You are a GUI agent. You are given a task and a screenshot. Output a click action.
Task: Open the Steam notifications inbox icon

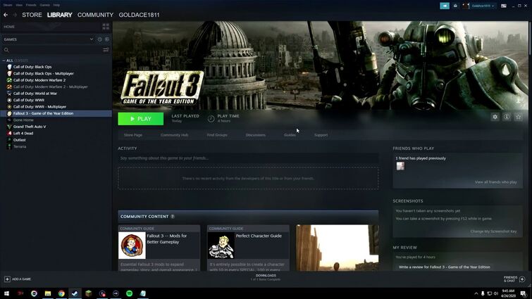pos(455,6)
